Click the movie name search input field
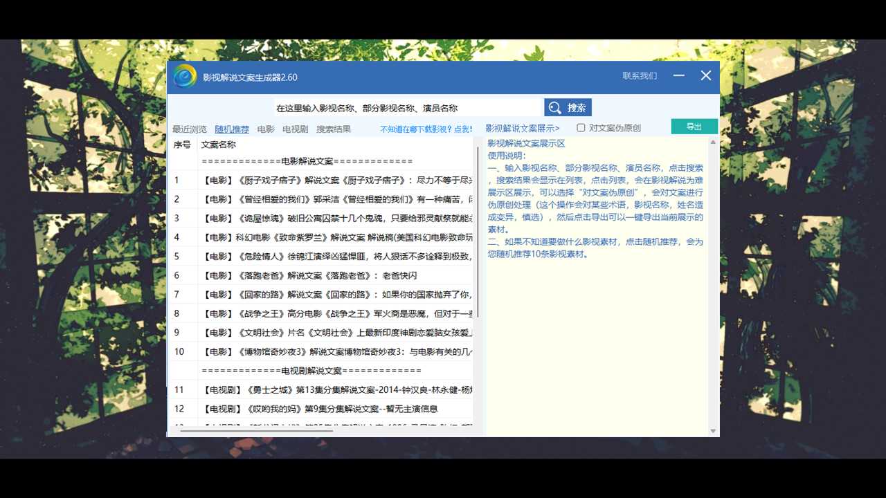This screenshot has width=886, height=498. point(407,109)
